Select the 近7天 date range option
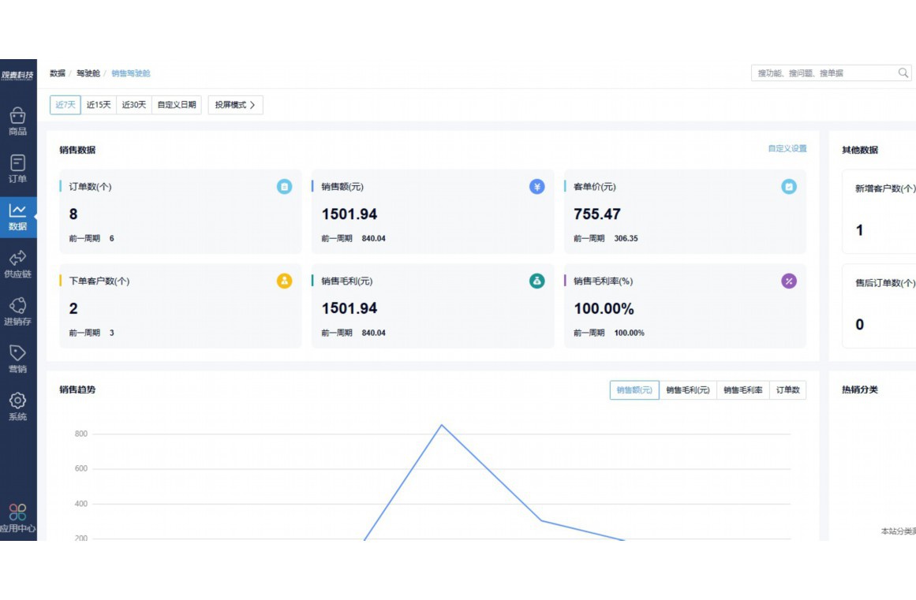916x600 pixels. (65, 105)
